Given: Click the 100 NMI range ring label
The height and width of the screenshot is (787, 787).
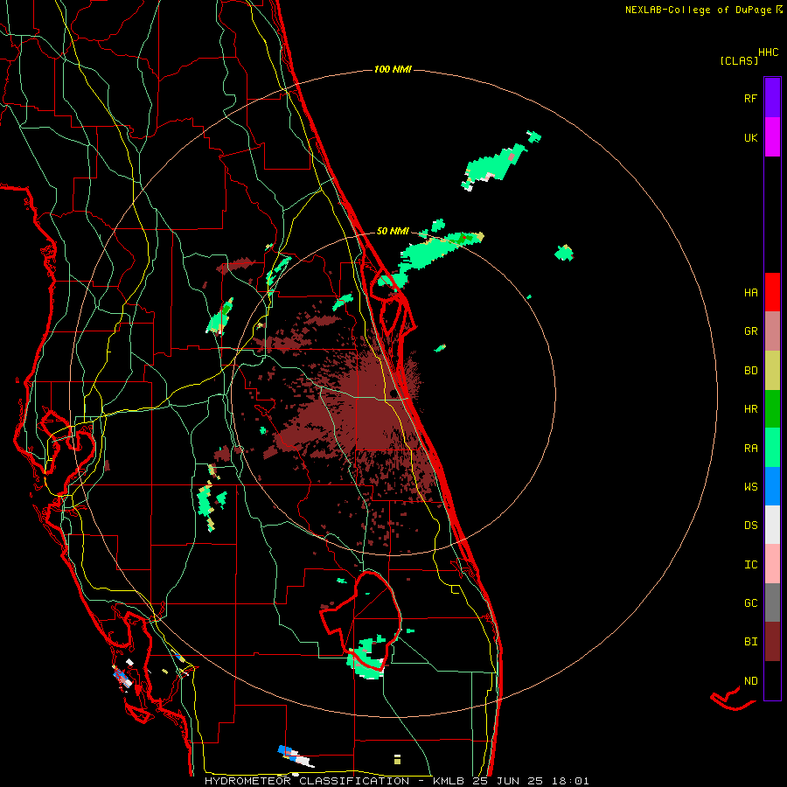Looking at the screenshot, I should point(393,69).
